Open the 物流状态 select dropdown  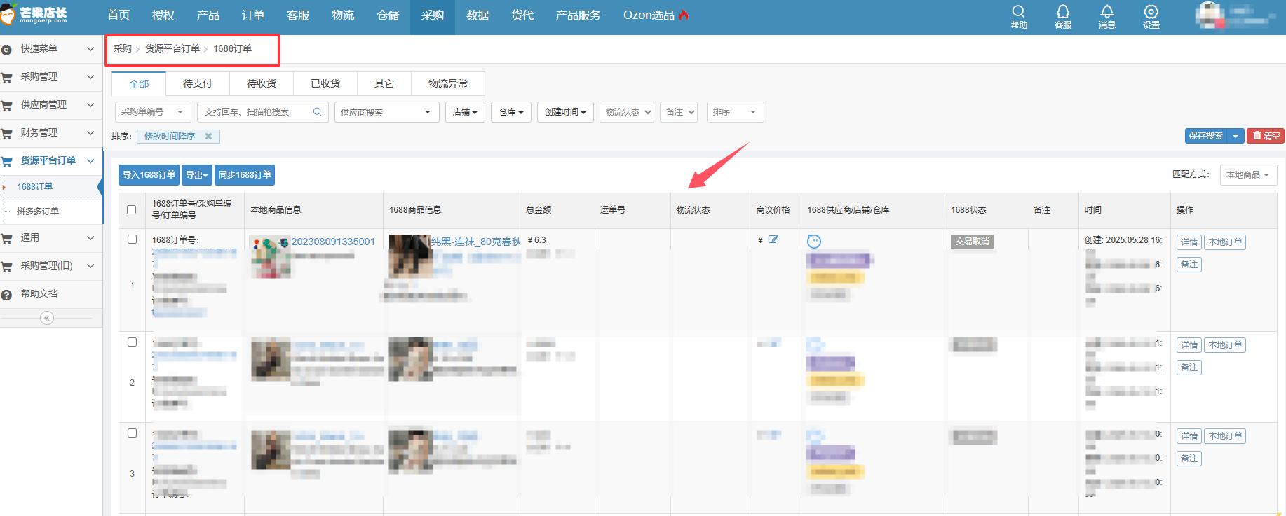pos(627,112)
